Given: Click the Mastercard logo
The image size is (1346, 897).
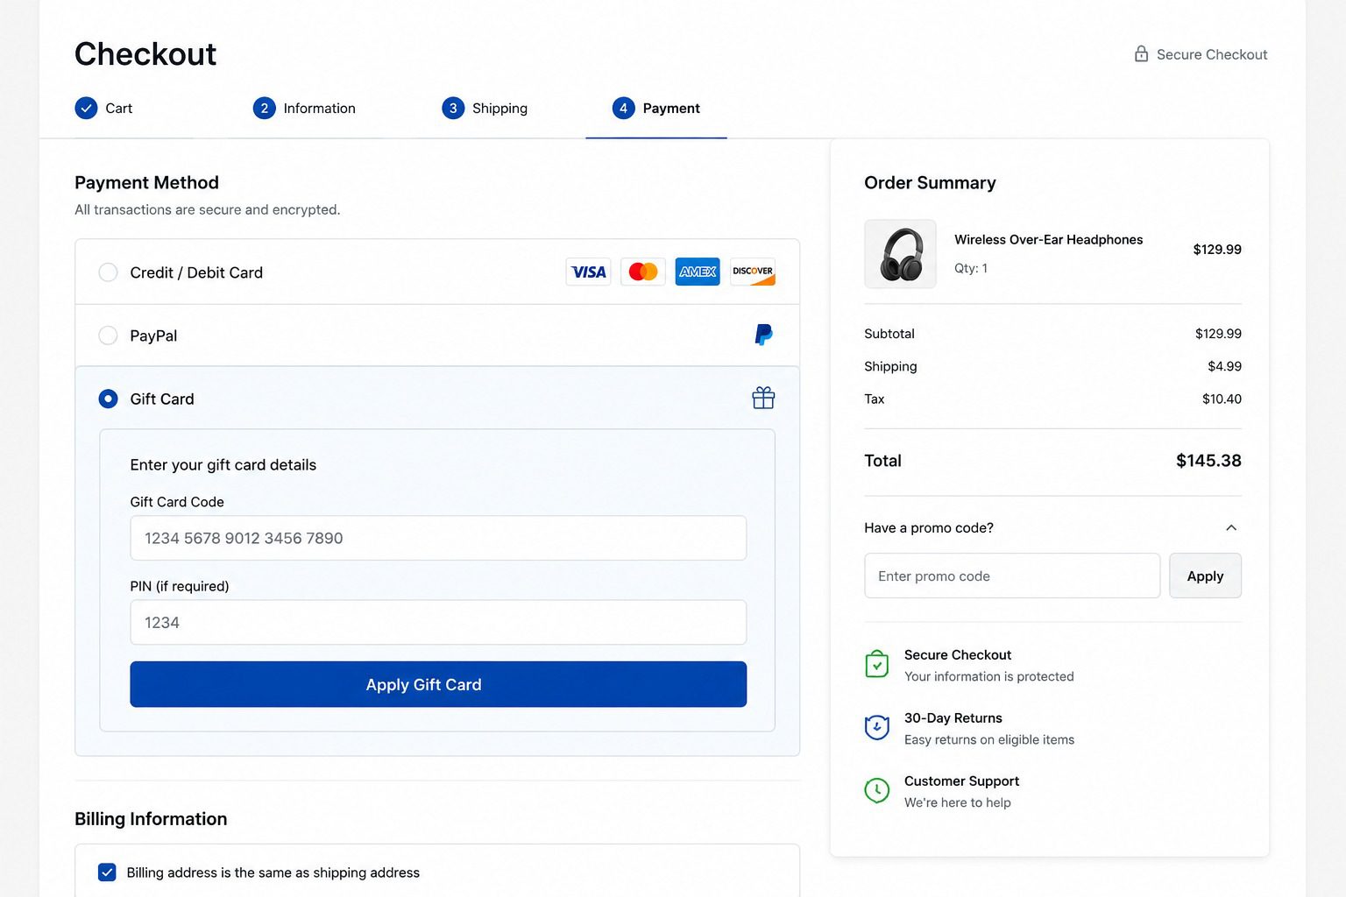Looking at the screenshot, I should (643, 272).
